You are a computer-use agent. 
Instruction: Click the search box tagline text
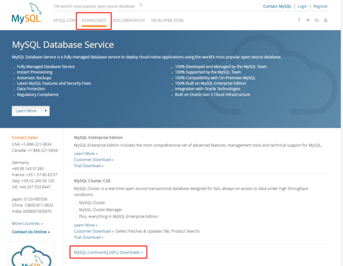[x=94, y=6]
